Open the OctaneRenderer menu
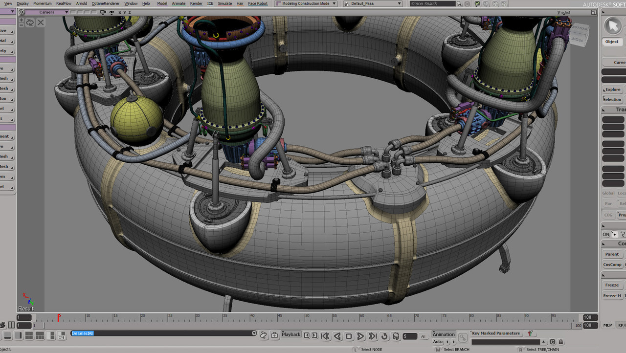Screen dimensions: 626x353 105,3
